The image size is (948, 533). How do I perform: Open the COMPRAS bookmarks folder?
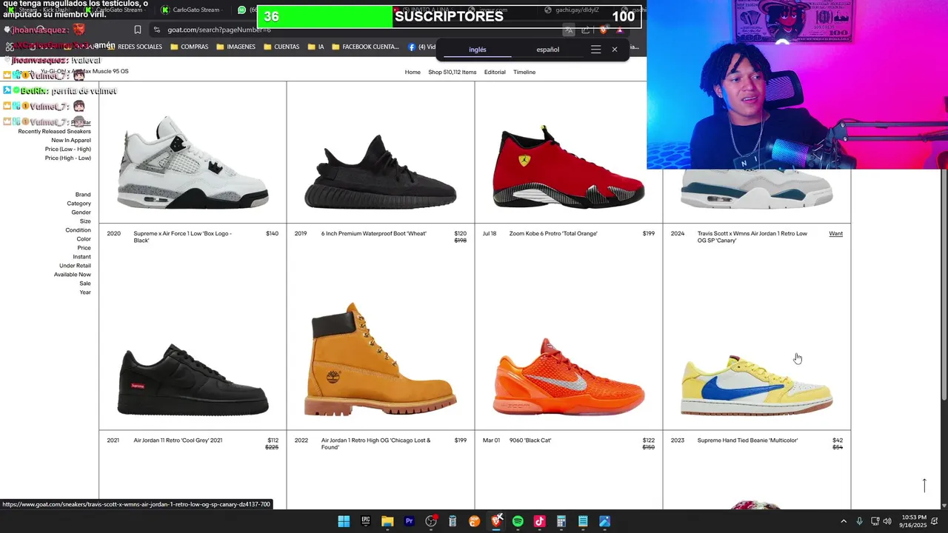(x=190, y=47)
